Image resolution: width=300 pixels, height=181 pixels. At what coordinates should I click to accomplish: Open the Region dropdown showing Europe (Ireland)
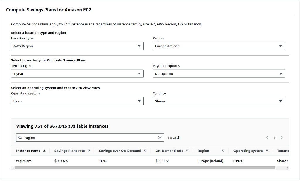(x=219, y=46)
